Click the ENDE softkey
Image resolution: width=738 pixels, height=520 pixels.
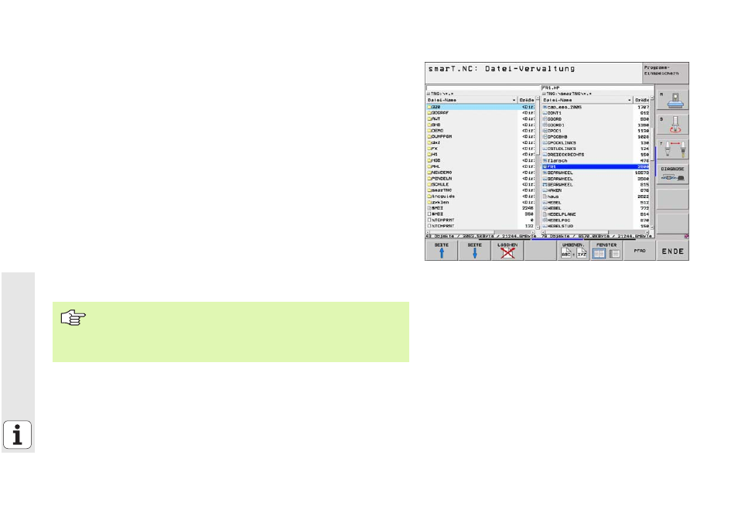[672, 251]
